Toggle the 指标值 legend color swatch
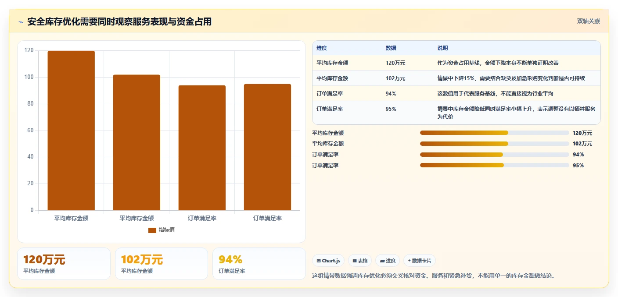The width and height of the screenshot is (618, 297). (152, 230)
